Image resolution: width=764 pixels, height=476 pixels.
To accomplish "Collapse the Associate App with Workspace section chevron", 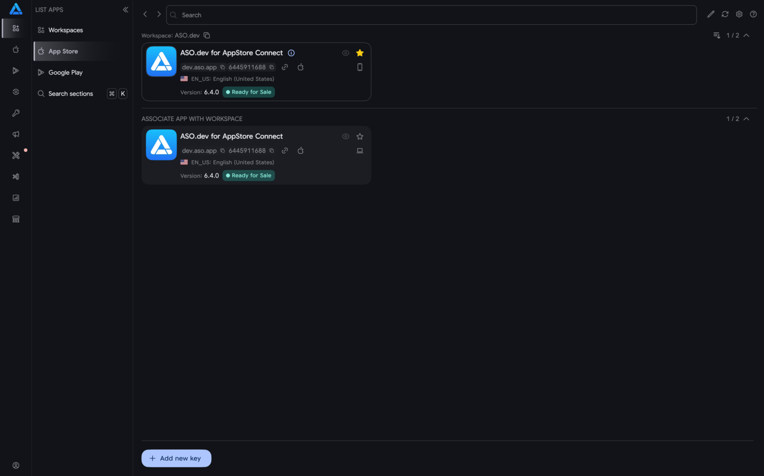I will (746, 119).
